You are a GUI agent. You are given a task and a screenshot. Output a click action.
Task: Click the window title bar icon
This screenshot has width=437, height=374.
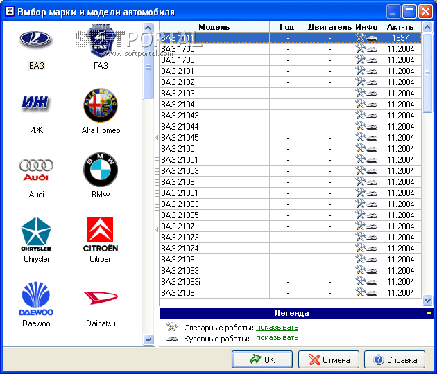coord(10,11)
